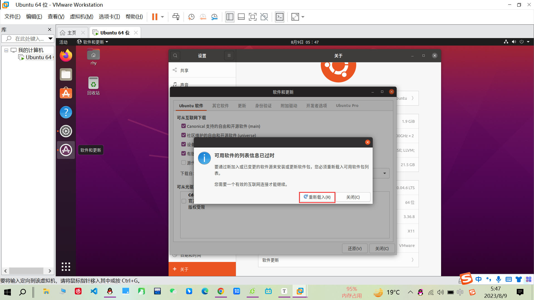This screenshot has width=534, height=300.
Task: Click the Settings gear in the dock
Action: coord(66,131)
